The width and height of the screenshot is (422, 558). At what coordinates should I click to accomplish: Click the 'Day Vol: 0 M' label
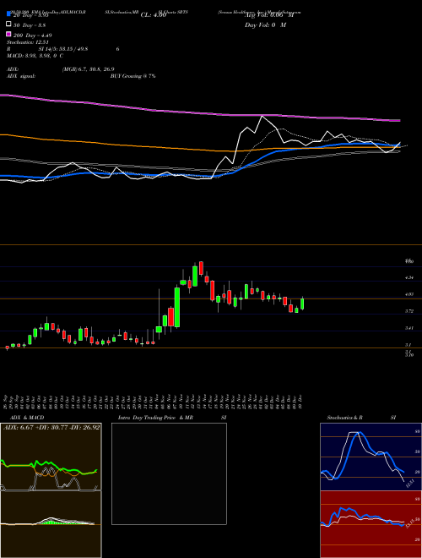[265, 25]
